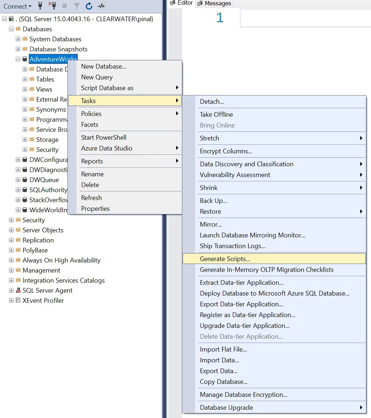The image size is (371, 418).
Task: Connect to Object Explorer with the plug icon
Action: coord(41,6)
